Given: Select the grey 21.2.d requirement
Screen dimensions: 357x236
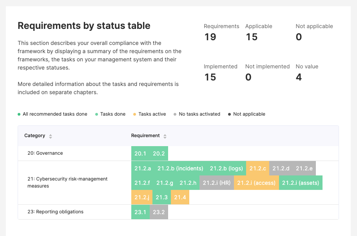Looking at the screenshot, I should 281,168.
